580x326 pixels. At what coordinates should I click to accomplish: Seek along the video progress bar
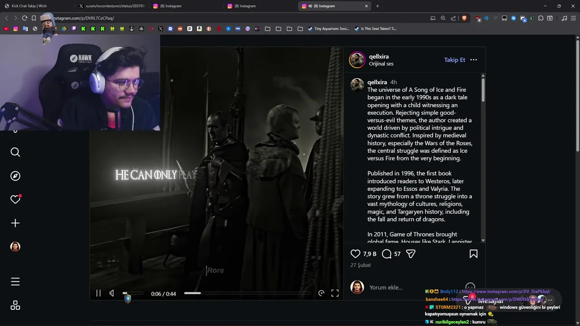coord(247,293)
